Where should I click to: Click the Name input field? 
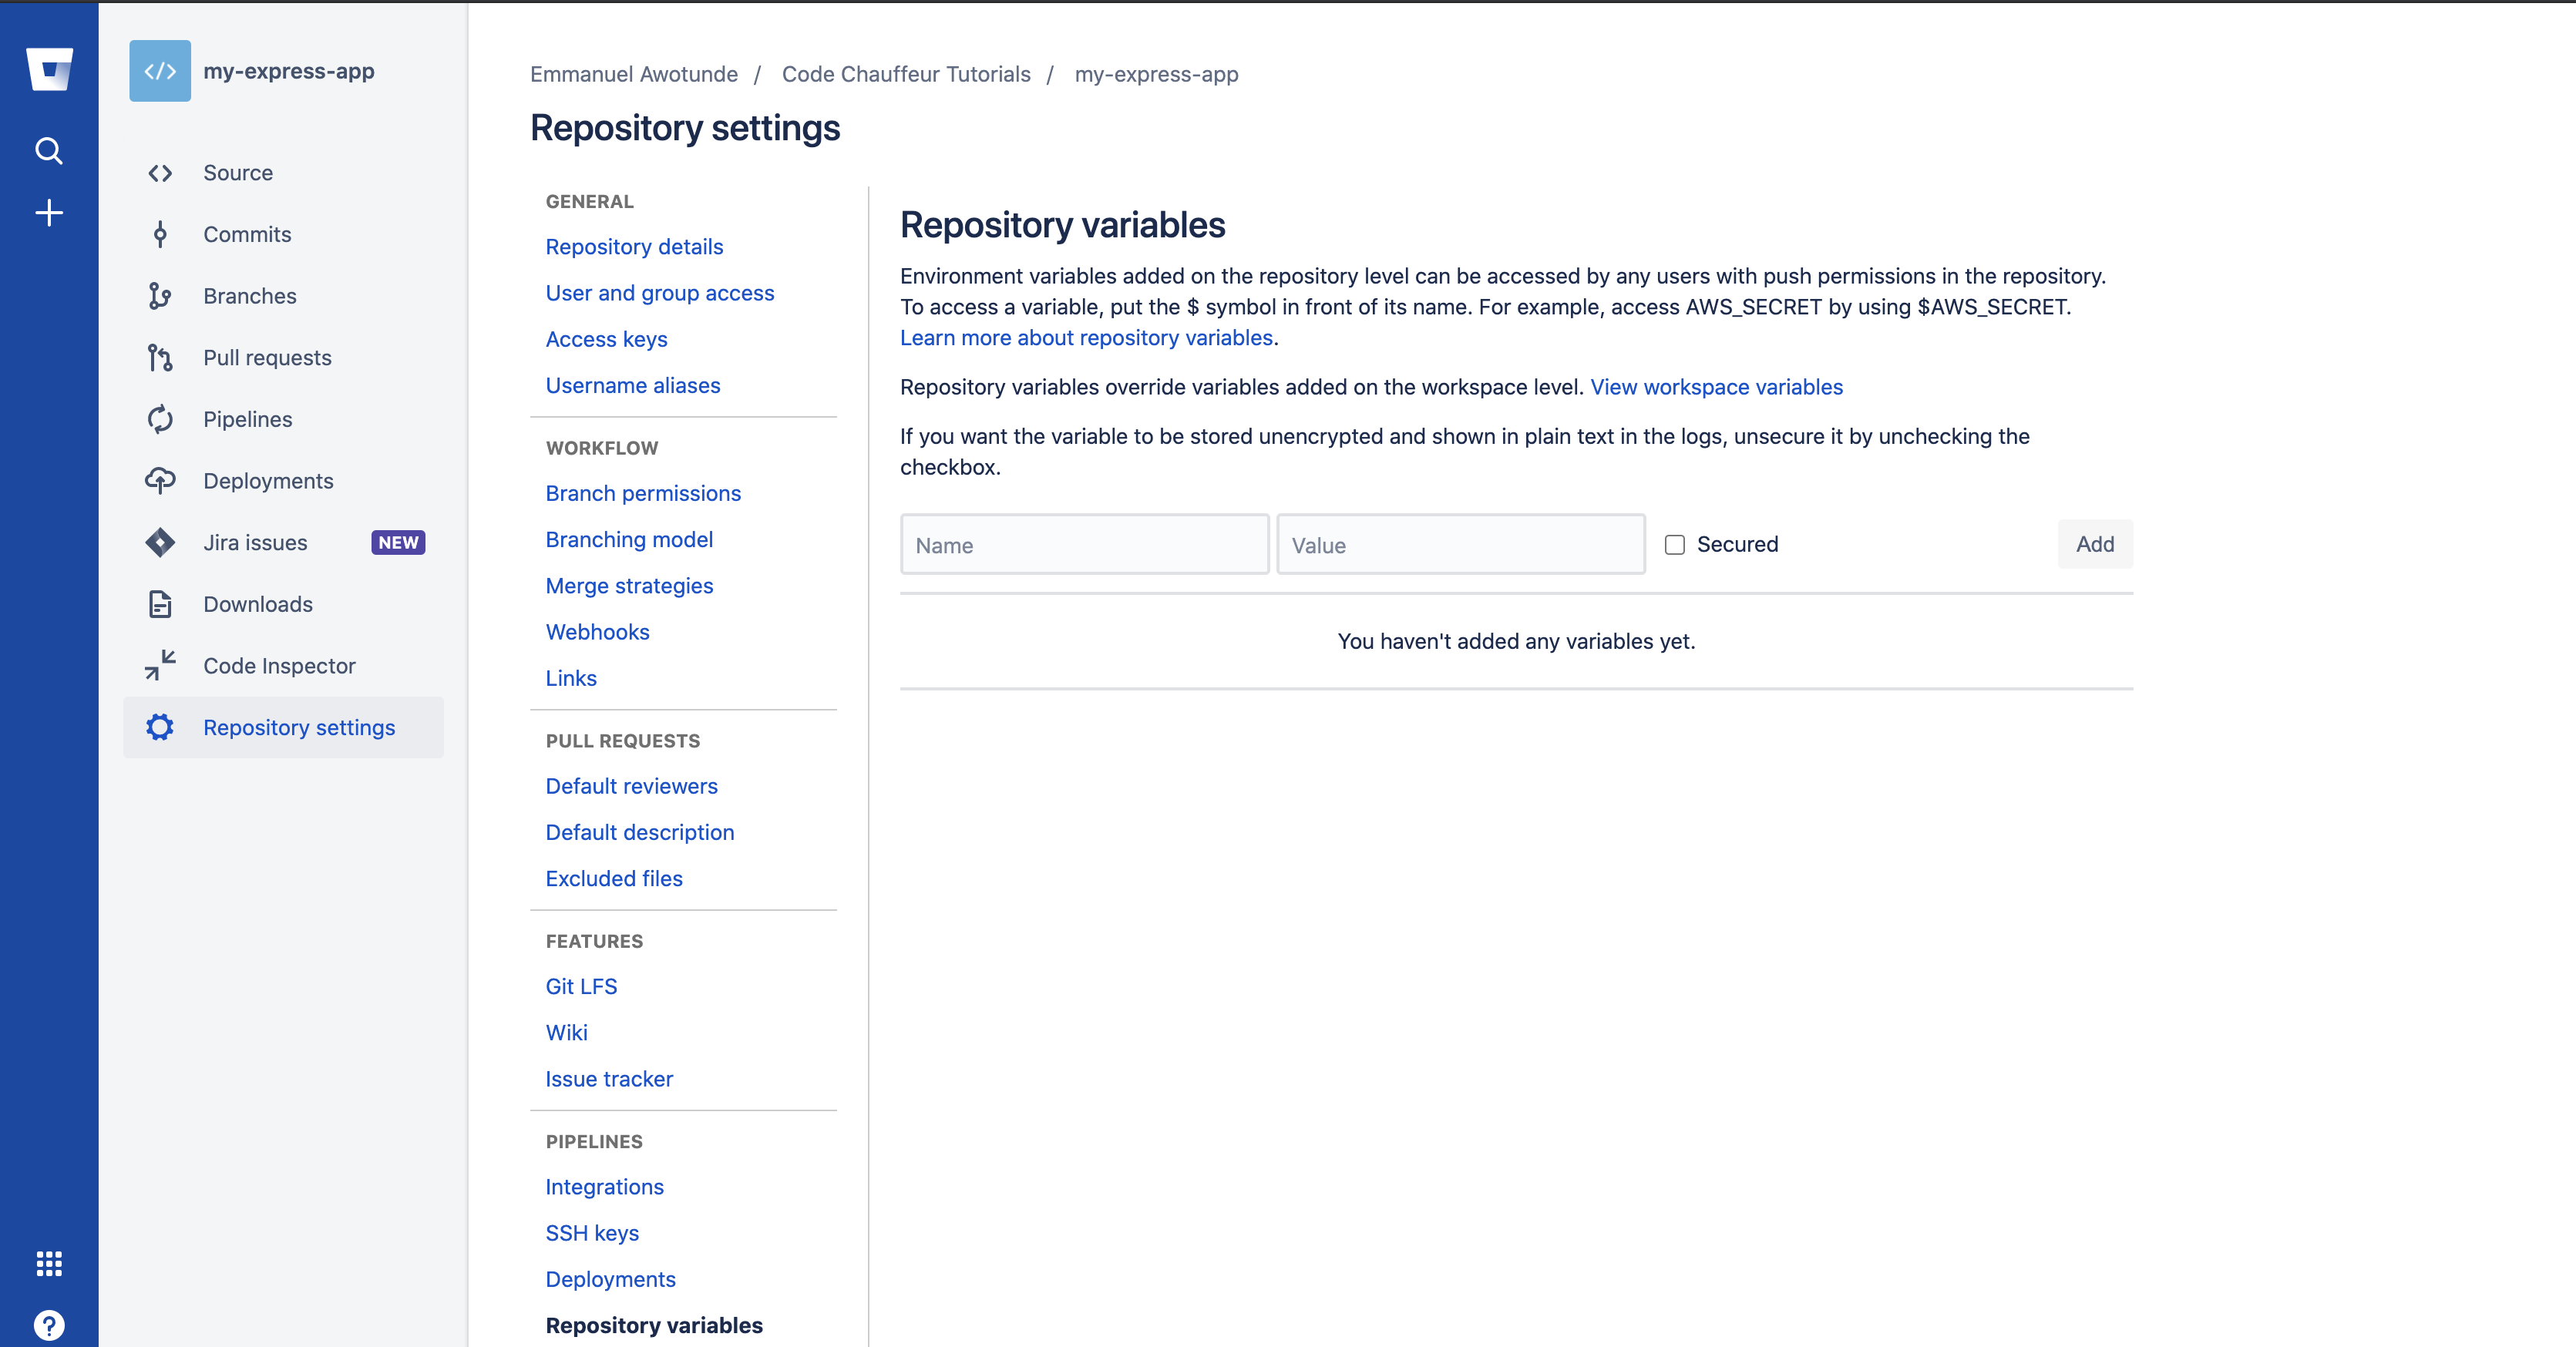(1083, 544)
